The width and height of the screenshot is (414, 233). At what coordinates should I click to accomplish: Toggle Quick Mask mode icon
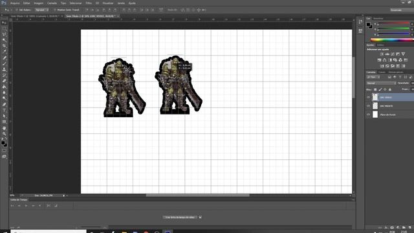pos(5,151)
